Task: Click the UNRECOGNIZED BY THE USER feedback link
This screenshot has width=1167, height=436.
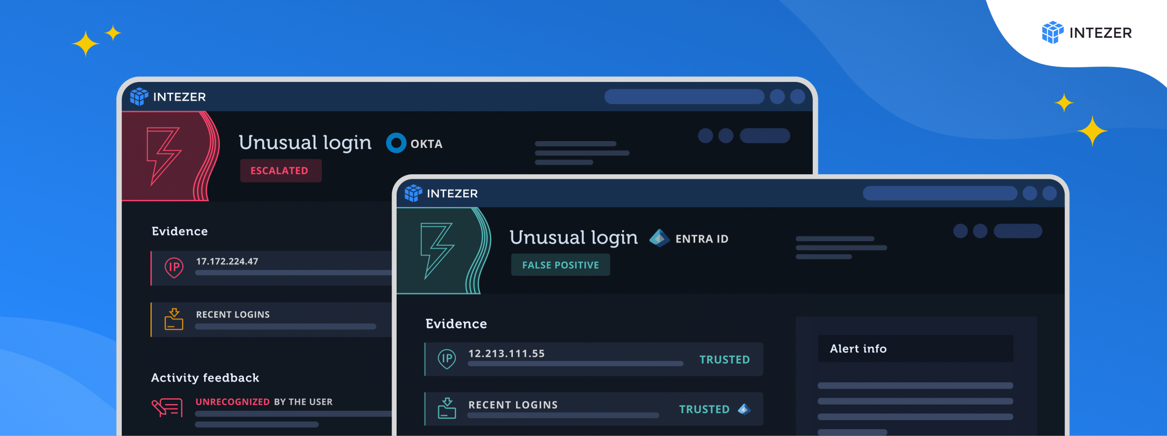Action: click(263, 402)
